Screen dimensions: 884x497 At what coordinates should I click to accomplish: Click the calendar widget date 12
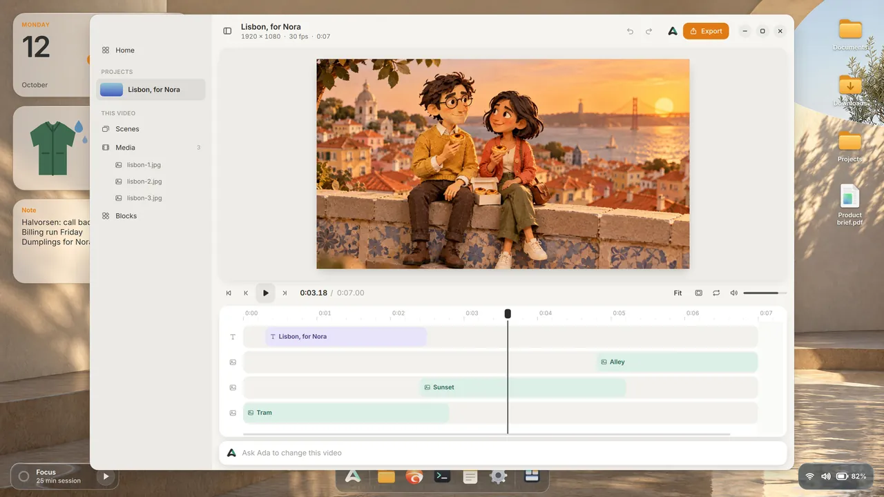36,47
